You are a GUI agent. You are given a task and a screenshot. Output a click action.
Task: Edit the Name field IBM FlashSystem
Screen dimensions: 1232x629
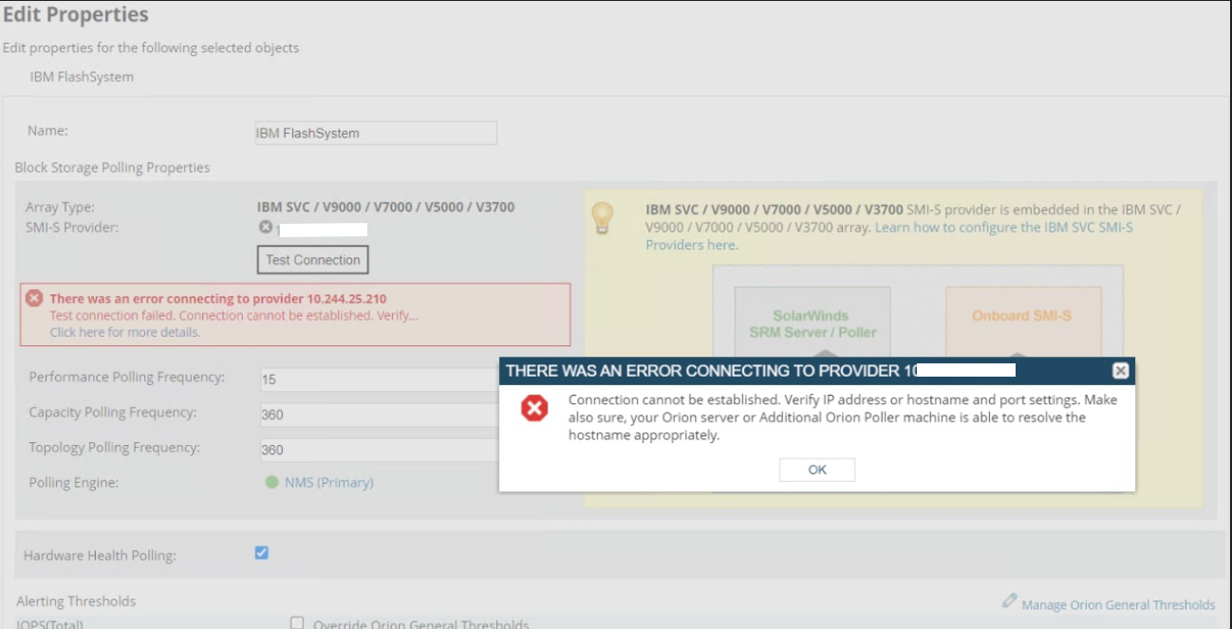(x=376, y=133)
